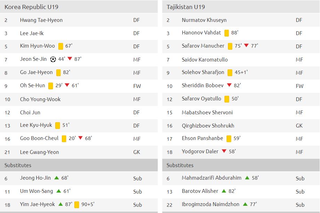Screen dimensions: 320x213
Task: Click the goal ball icon beside Jeon Se-Jin
Action: 53,59
